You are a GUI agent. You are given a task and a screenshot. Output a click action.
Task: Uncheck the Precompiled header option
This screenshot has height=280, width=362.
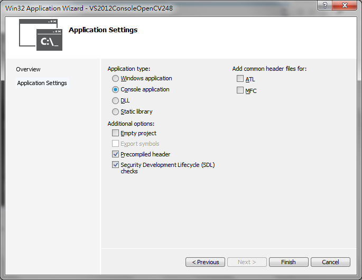(x=115, y=154)
